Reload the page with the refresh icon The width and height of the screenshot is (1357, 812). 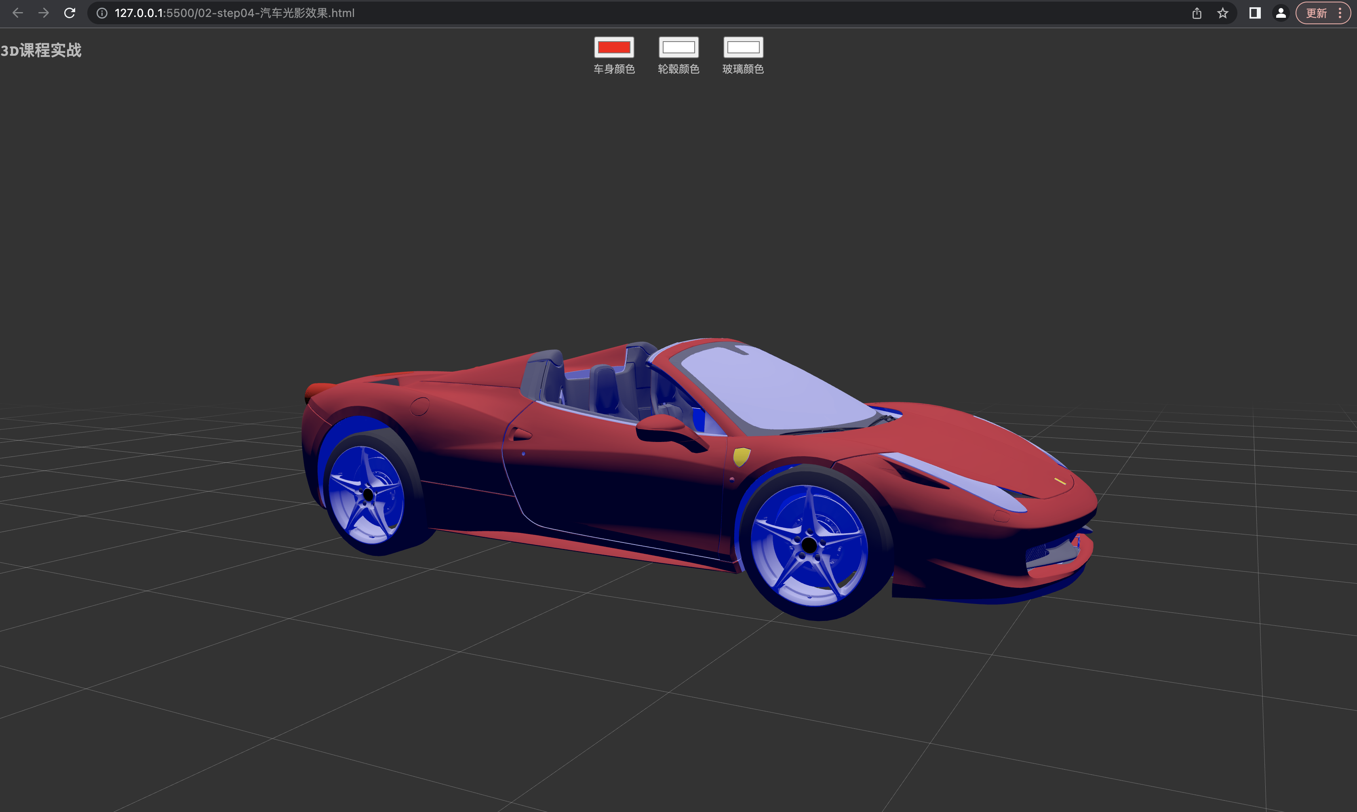[70, 13]
